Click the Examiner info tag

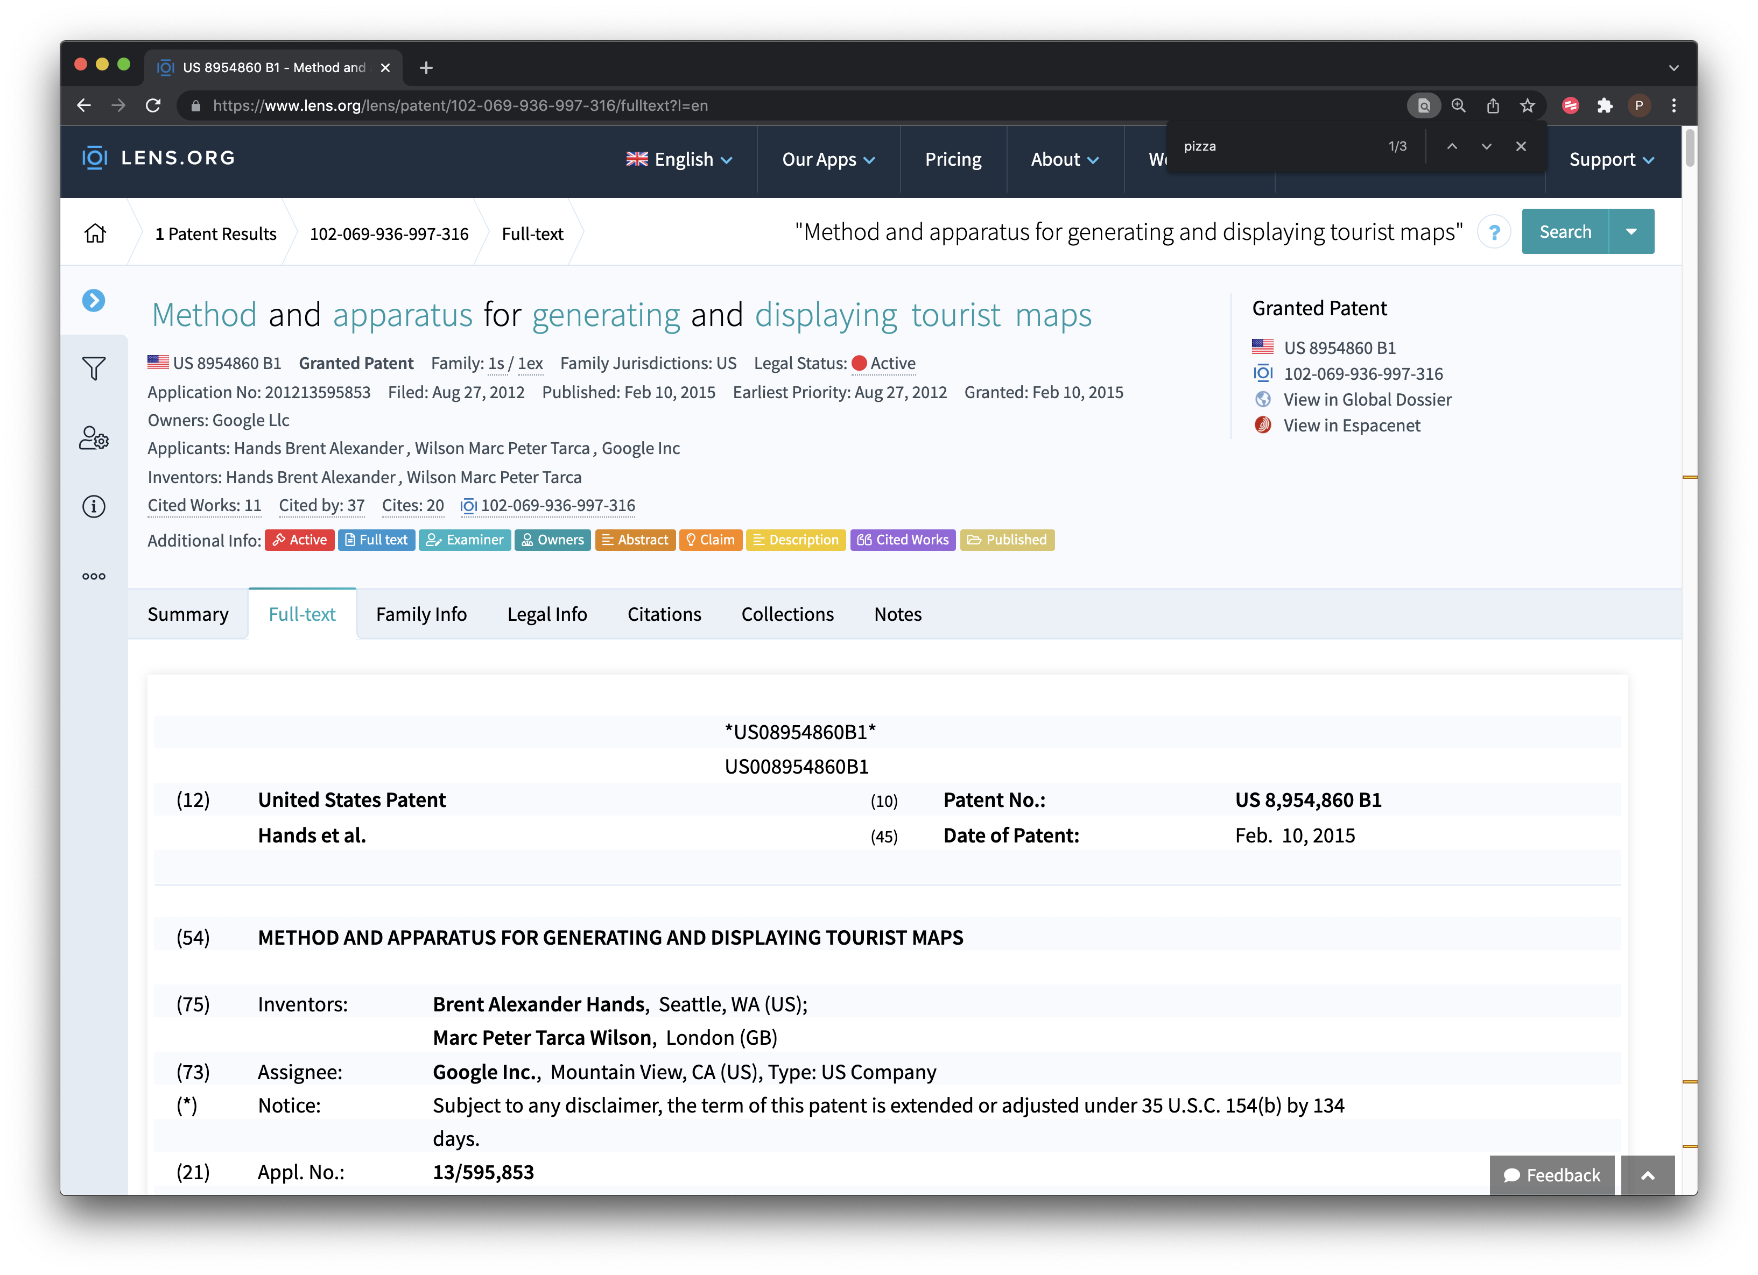click(x=465, y=540)
